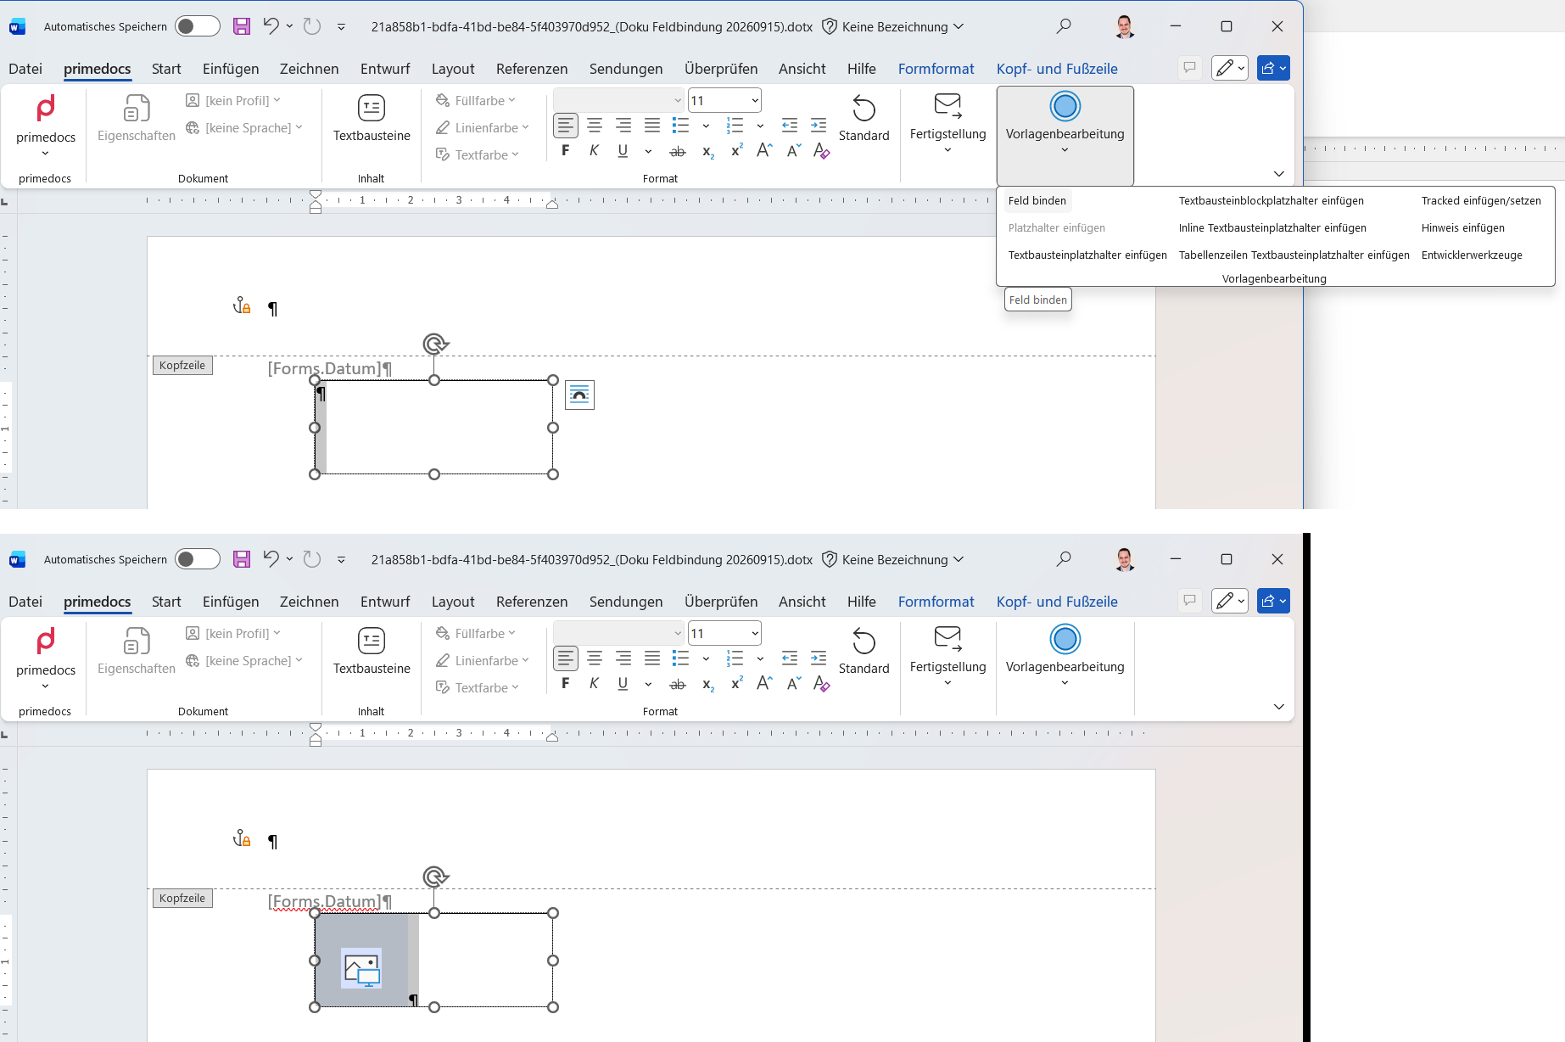
Task: Toggle 'Automatisches Speichern' in window with picture placeholder
Action: (x=197, y=559)
